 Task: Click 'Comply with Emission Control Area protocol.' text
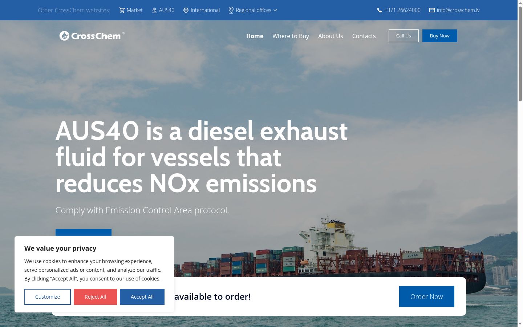point(142,210)
